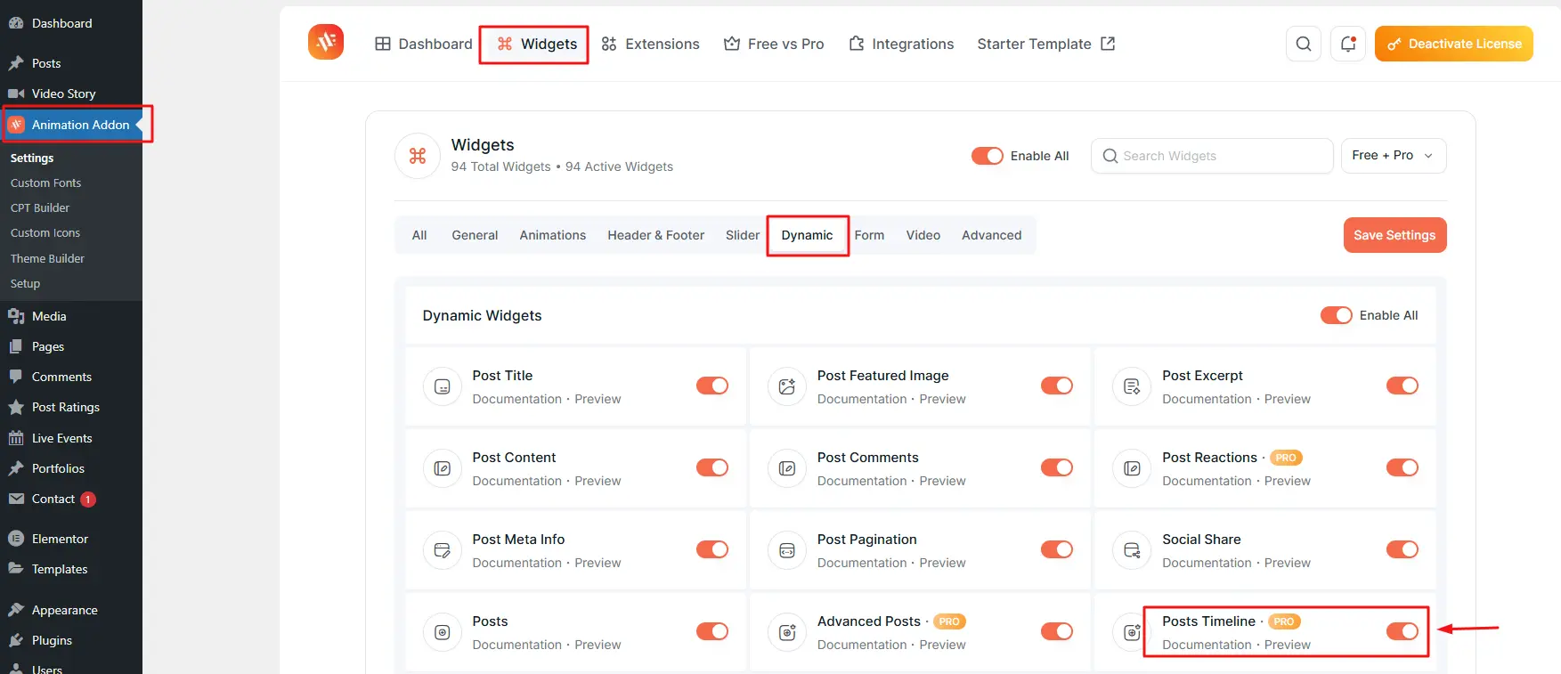The image size is (1561, 674).
Task: Click the Post Reactions widget icon
Action: tap(1132, 468)
